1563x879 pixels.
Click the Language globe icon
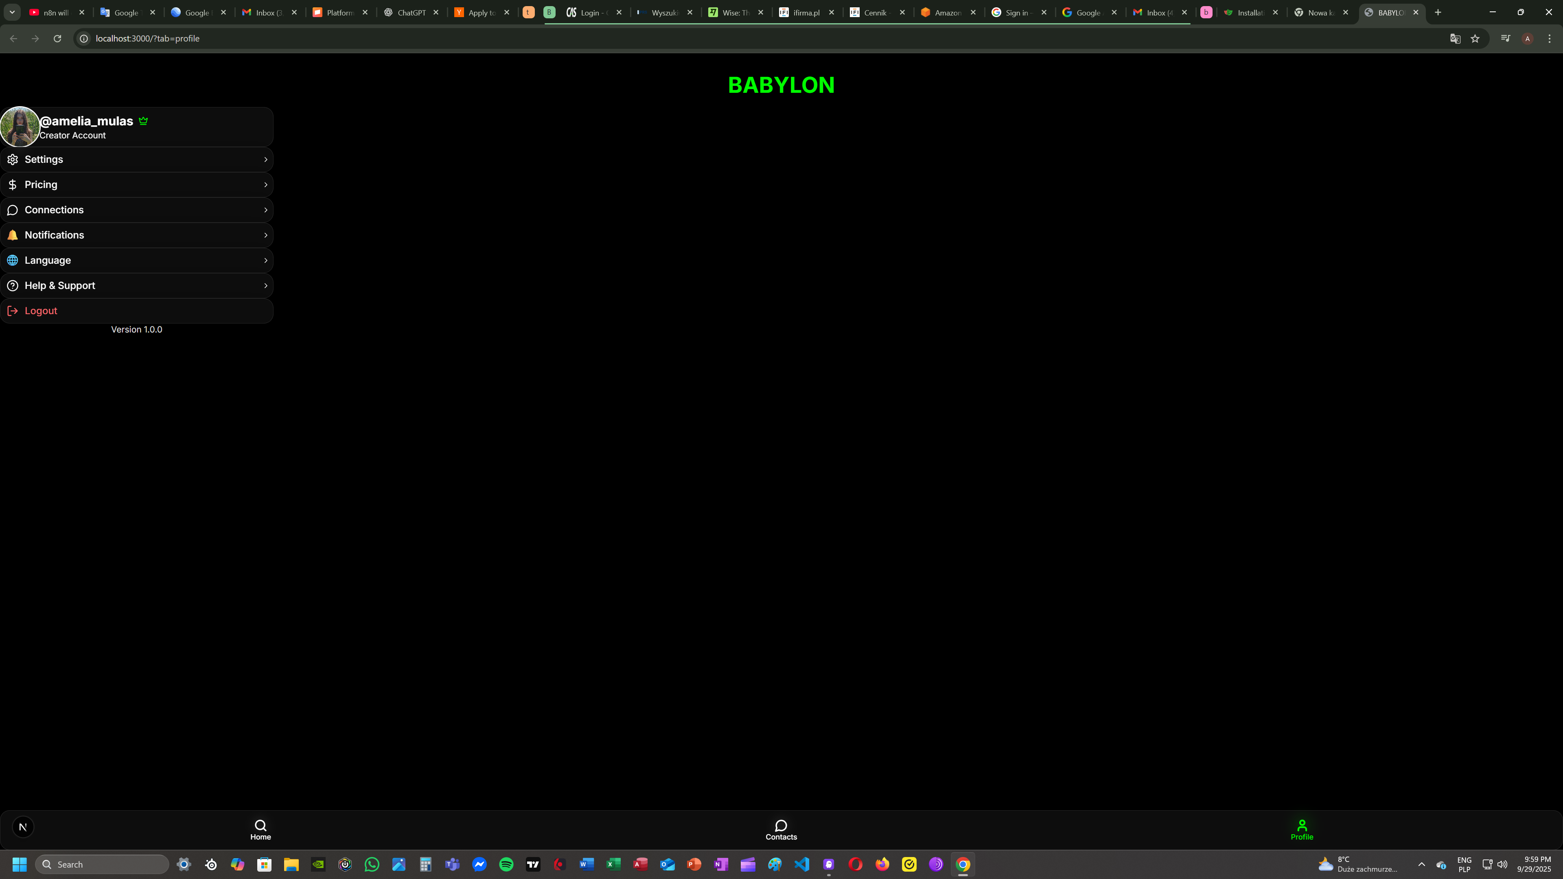click(13, 260)
